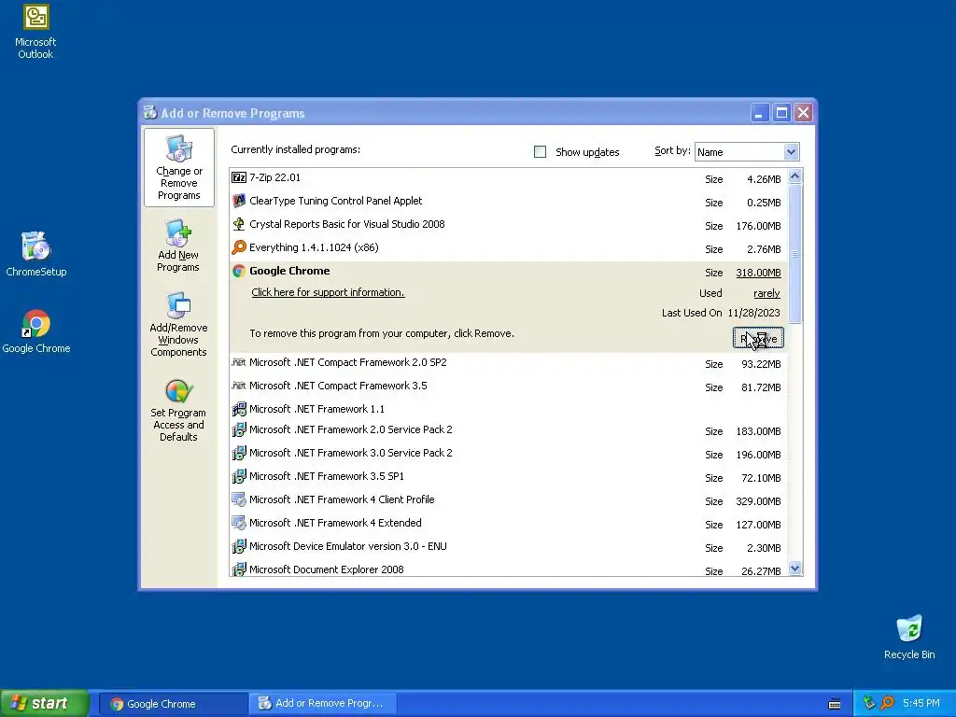956x717 pixels.
Task: Open Set Program Access and Defaults
Action: [178, 411]
